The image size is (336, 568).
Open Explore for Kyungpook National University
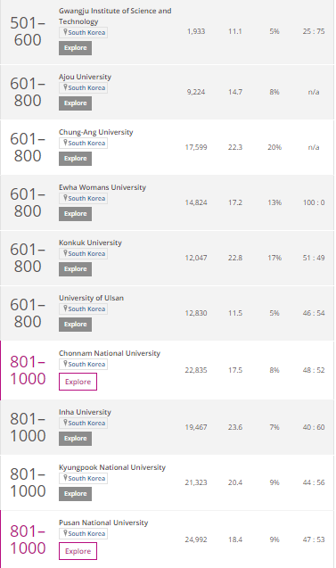pyautogui.click(x=75, y=494)
